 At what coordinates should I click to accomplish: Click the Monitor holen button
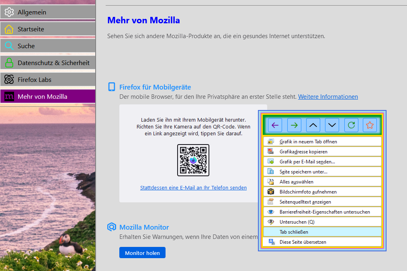(142, 253)
